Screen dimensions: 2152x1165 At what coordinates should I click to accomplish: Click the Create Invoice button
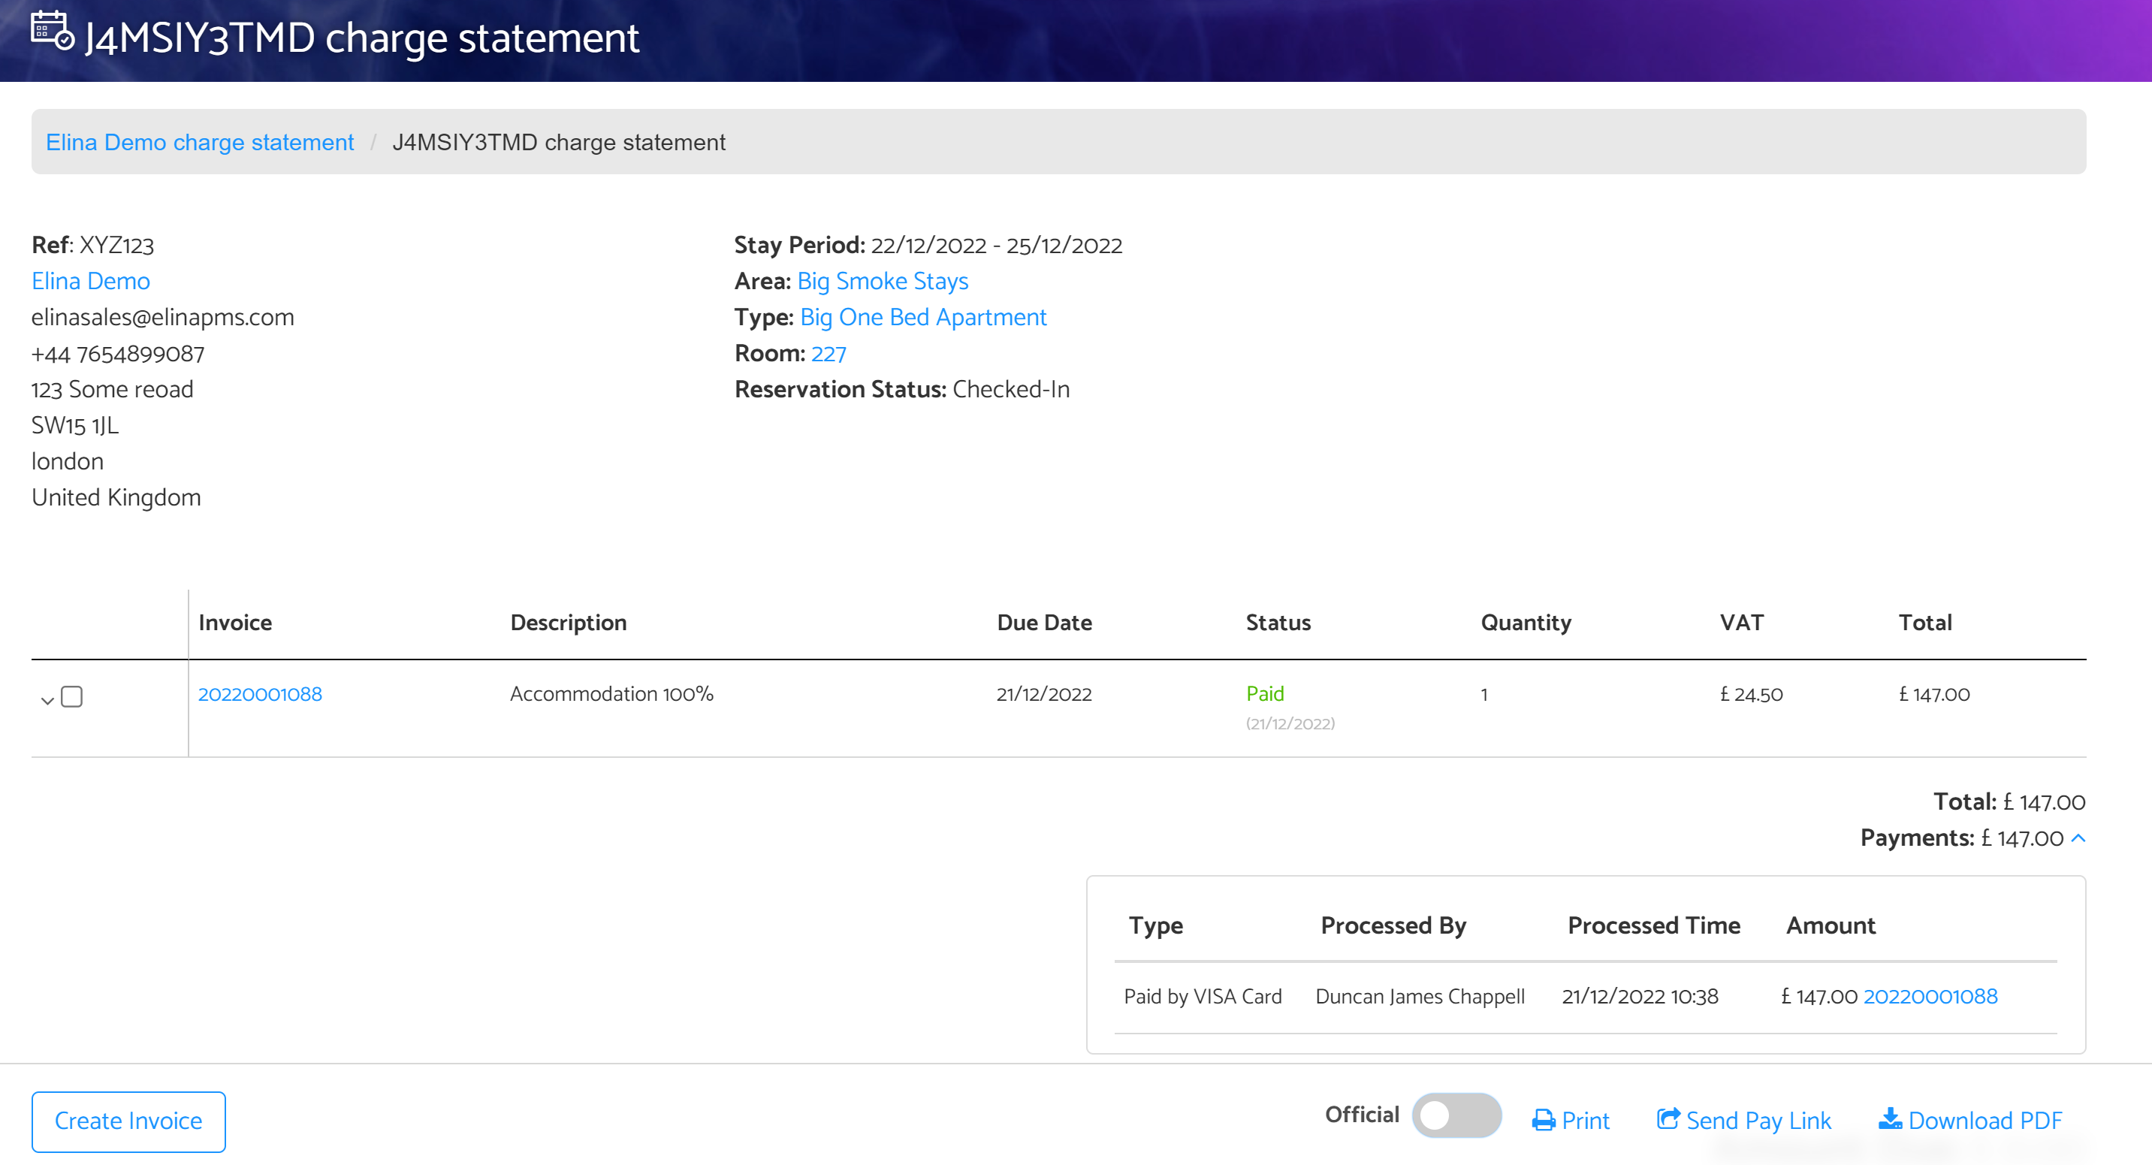tap(128, 1121)
